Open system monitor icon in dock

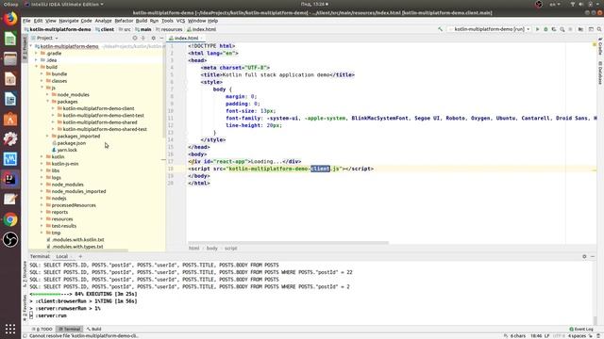[10, 159]
